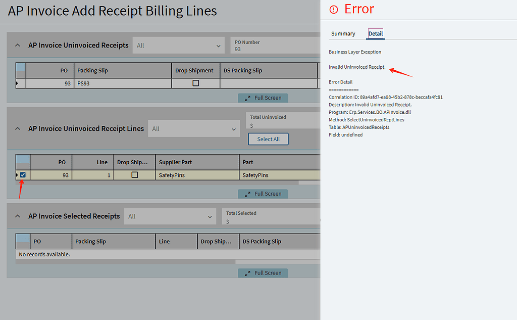Viewport: 517px width, 320px height.
Task: Expand row detail arrow on PS93 receipt row
Action: point(17,82)
